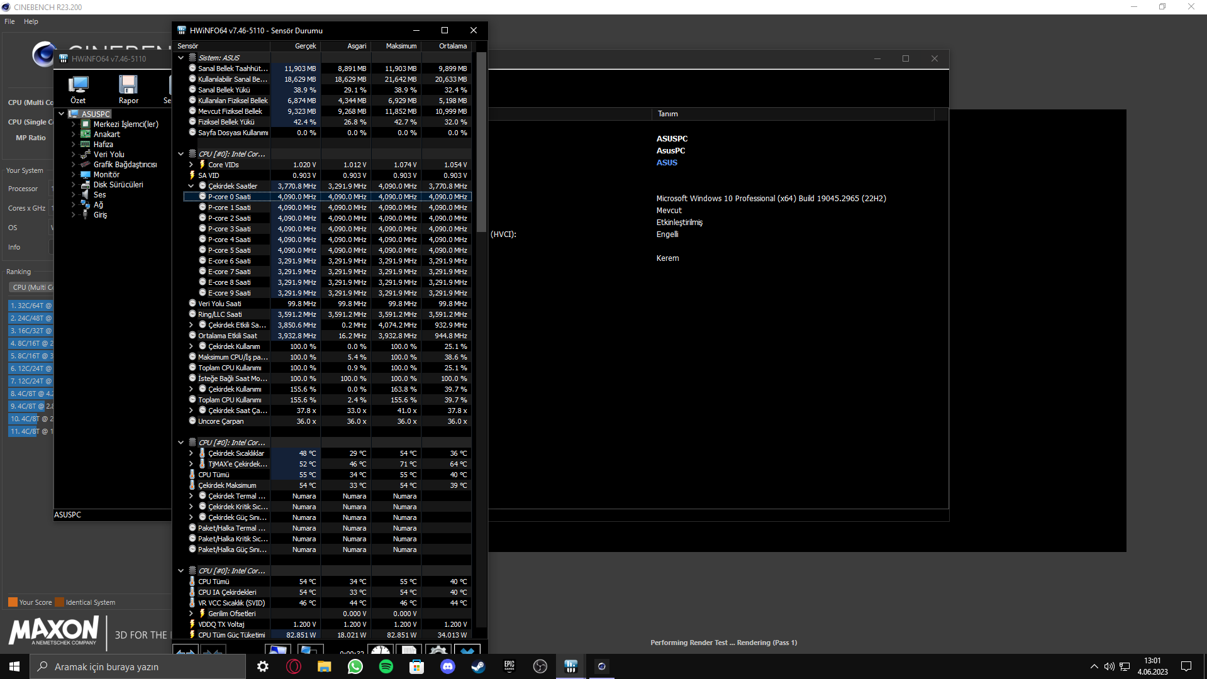Viewport: 1207px width, 679px height.
Task: Open Discord from the taskbar
Action: pos(448,666)
